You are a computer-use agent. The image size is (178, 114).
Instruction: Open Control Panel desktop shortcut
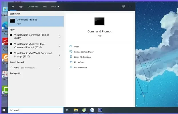(x=5, y=11)
